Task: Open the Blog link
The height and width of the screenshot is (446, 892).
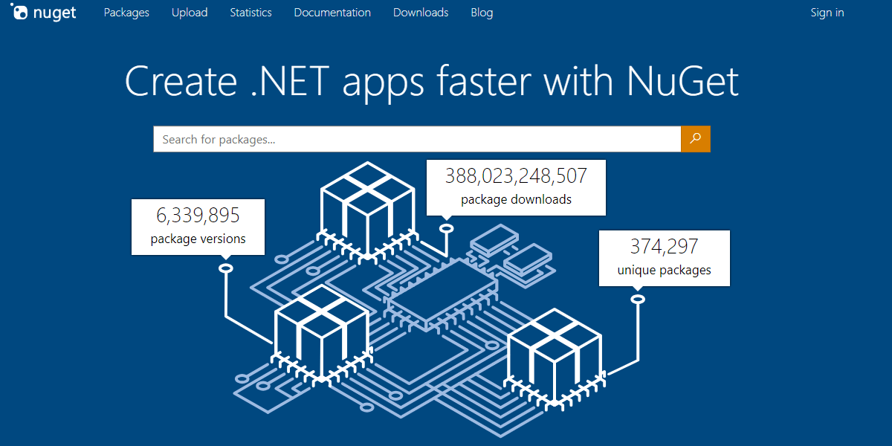Action: coord(482,13)
